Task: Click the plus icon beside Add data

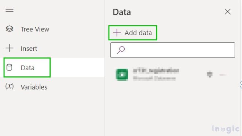Action: (117, 33)
